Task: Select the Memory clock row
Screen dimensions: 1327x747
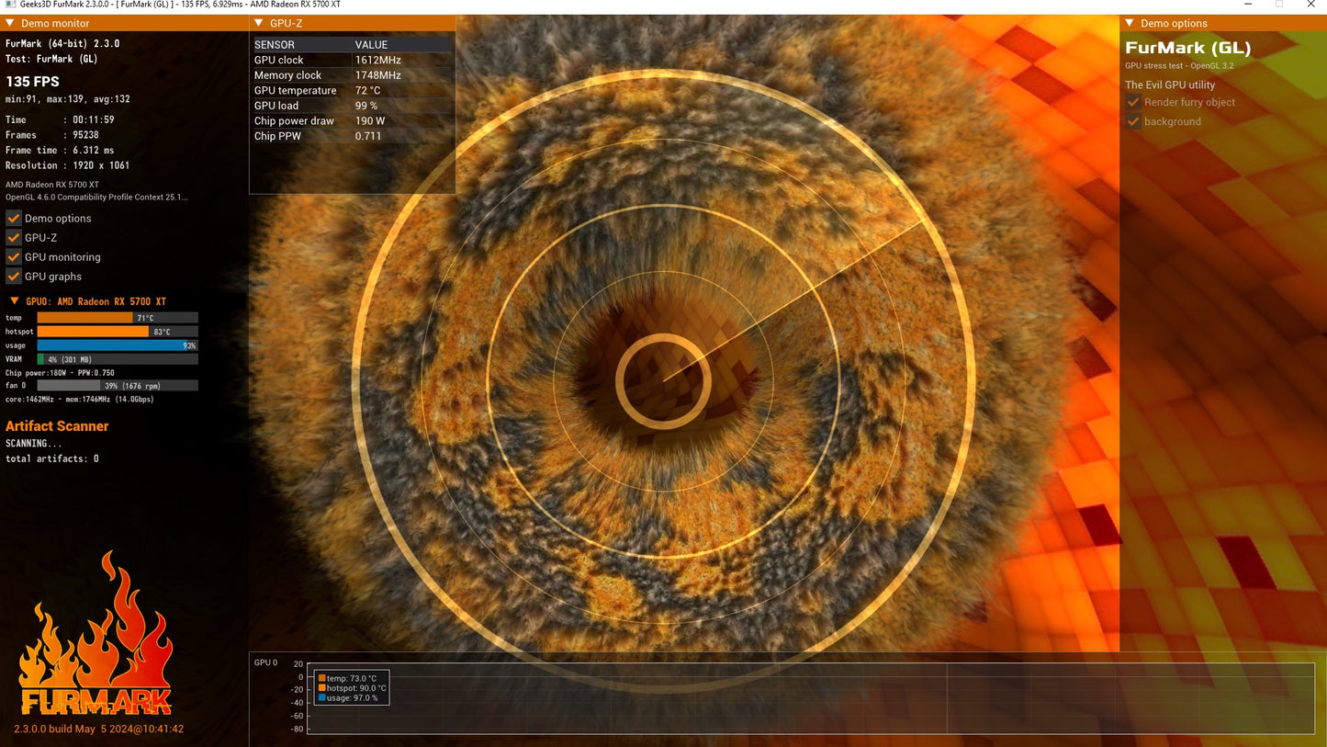Action: click(x=353, y=75)
